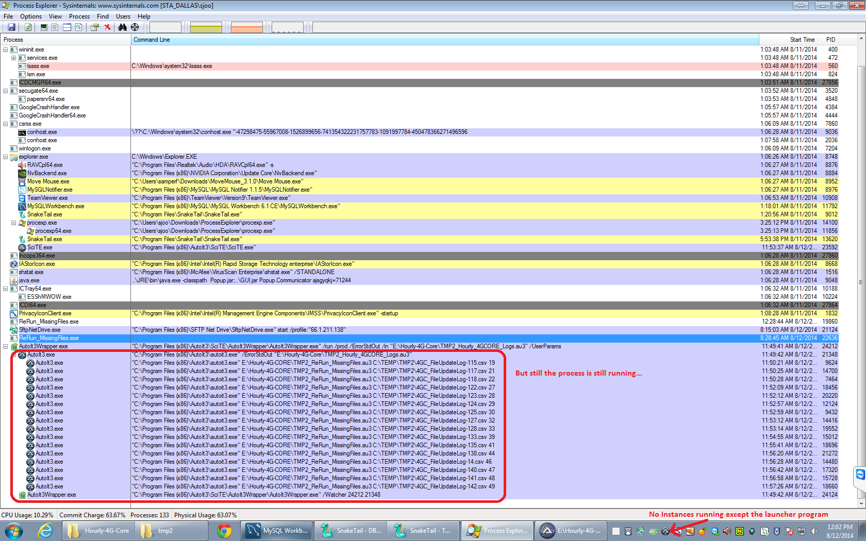Image resolution: width=866 pixels, height=541 pixels.
Task: Click the McAfee shield tray icon
Action: pos(777,531)
